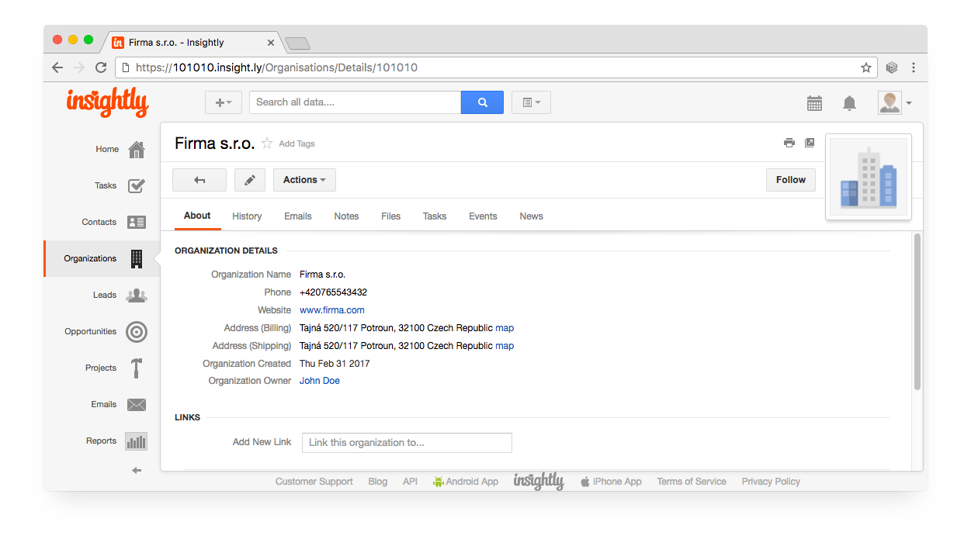Image resolution: width=971 pixels, height=553 pixels.
Task: Click the browser reload button
Action: (101, 67)
